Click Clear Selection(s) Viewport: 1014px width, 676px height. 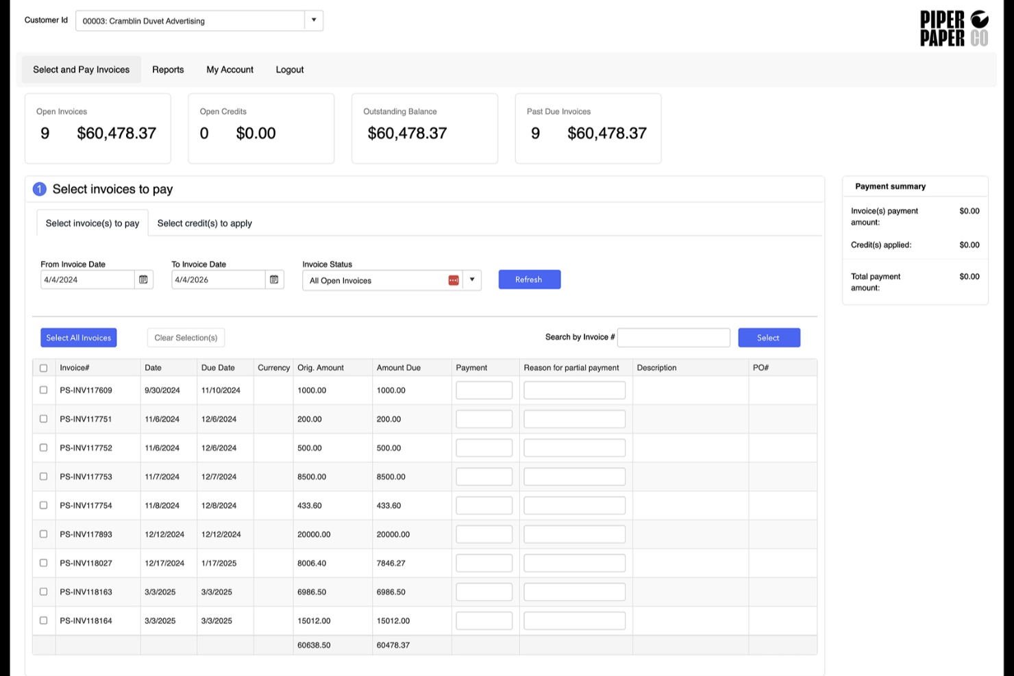186,337
